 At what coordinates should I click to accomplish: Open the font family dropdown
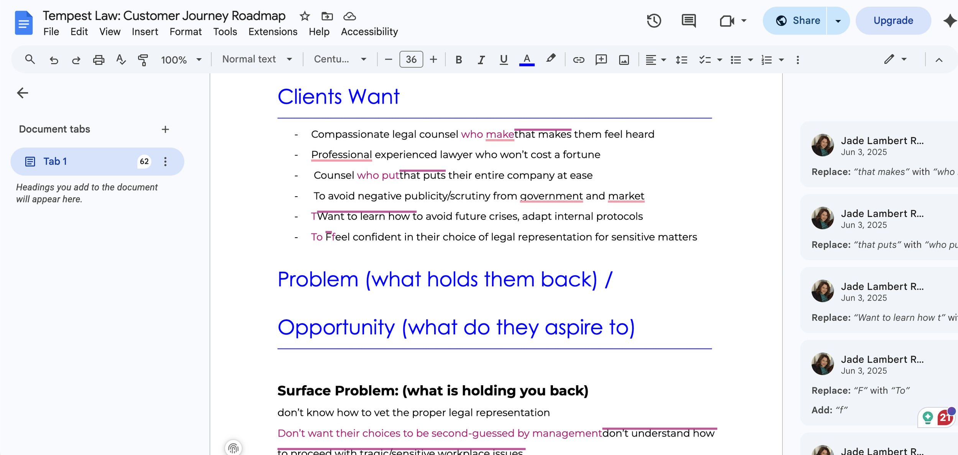point(340,59)
